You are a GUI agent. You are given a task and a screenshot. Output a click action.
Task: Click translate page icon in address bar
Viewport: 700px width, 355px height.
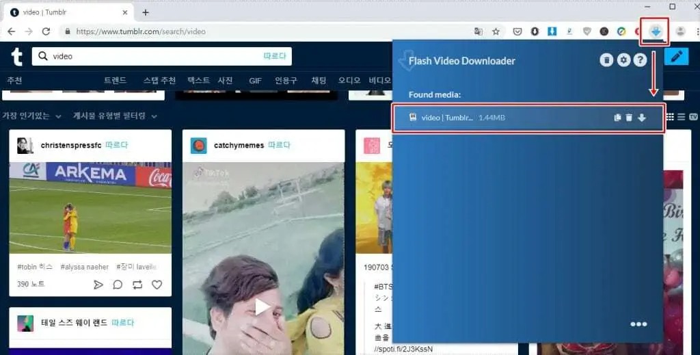pos(478,31)
